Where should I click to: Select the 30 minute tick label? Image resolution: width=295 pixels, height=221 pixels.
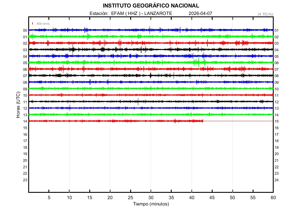151,198
